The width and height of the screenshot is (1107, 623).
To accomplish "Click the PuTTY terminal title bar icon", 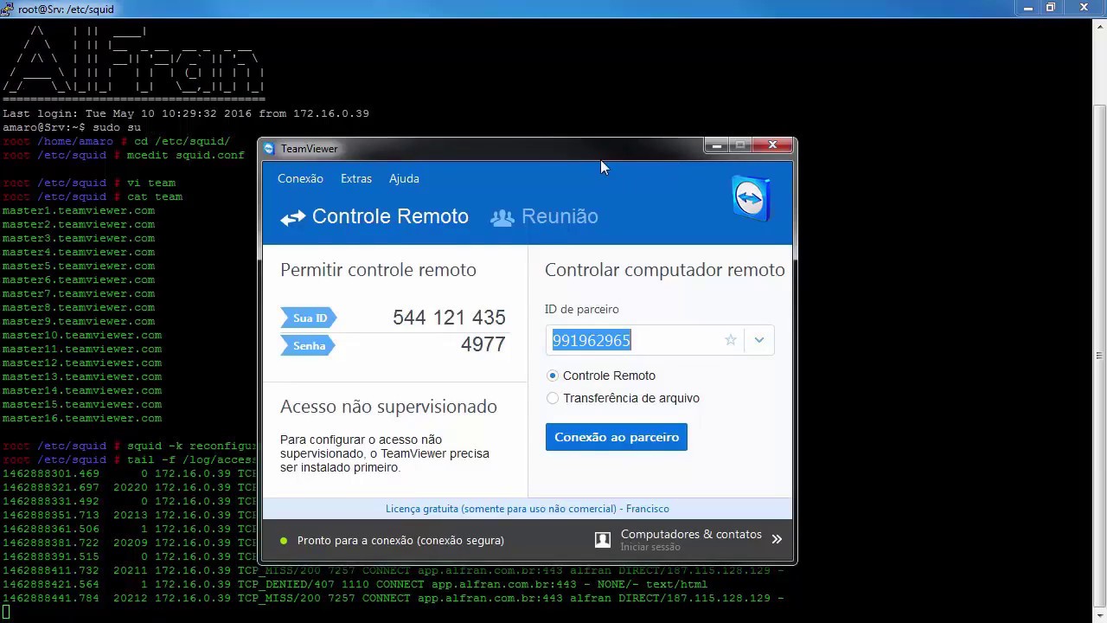I will pyautogui.click(x=7, y=9).
